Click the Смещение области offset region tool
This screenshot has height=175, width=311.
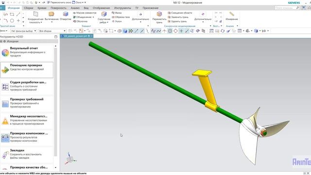(x=180, y=13)
